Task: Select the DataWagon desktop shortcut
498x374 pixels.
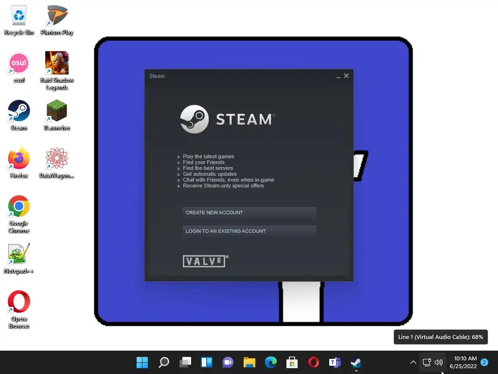Action: tap(56, 163)
